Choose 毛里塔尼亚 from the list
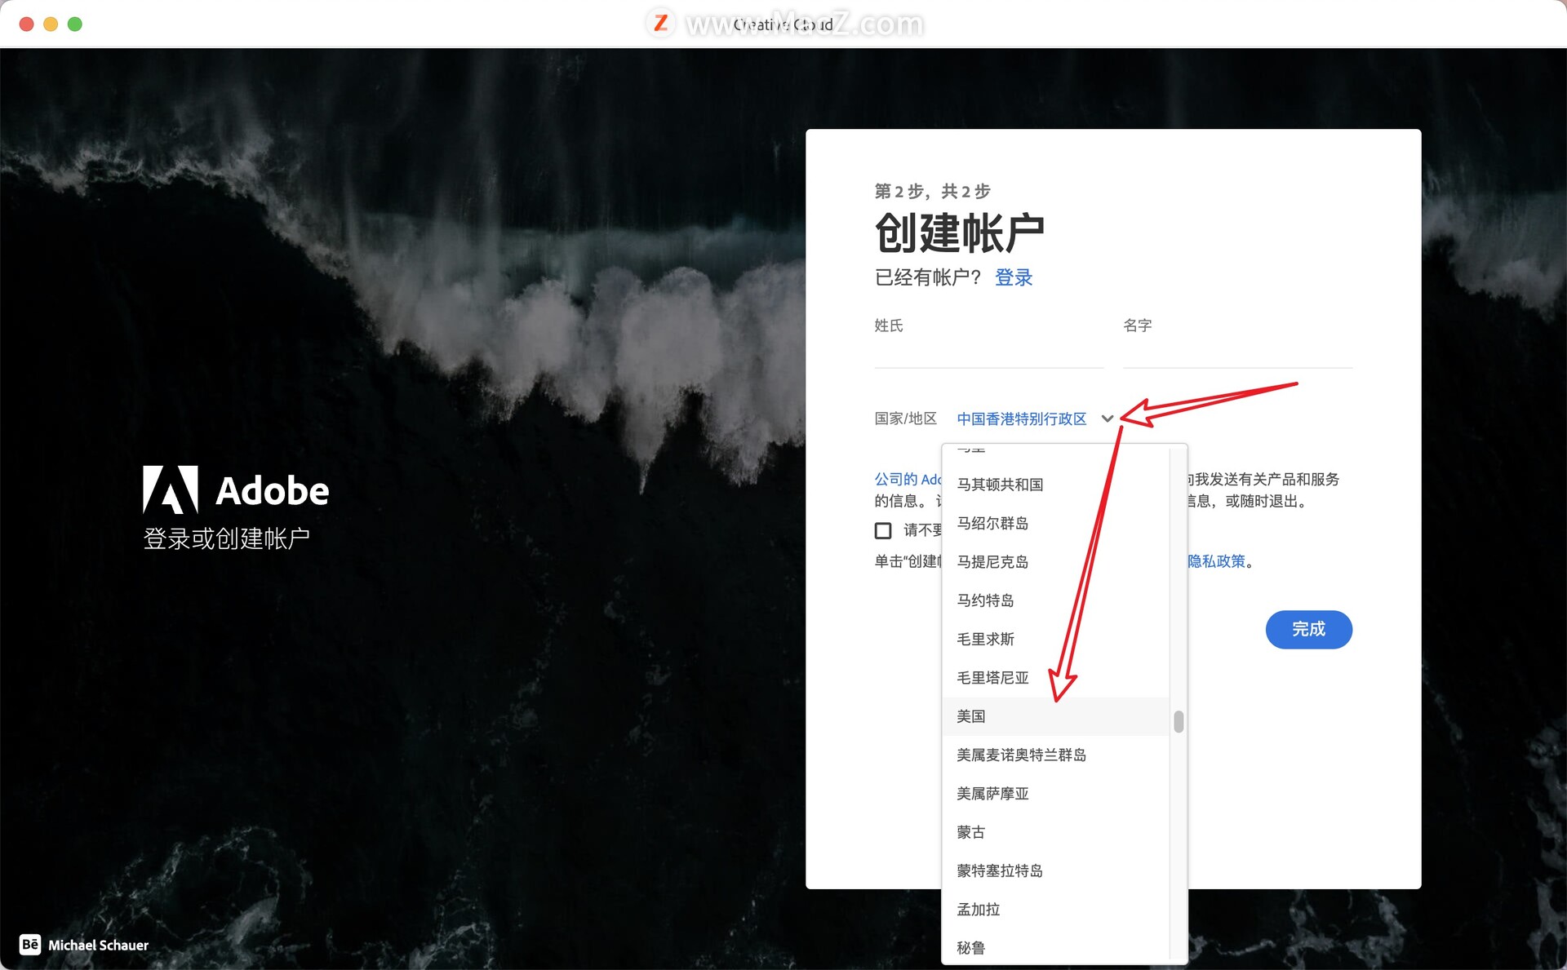Viewport: 1567px width, 970px height. (1056, 678)
